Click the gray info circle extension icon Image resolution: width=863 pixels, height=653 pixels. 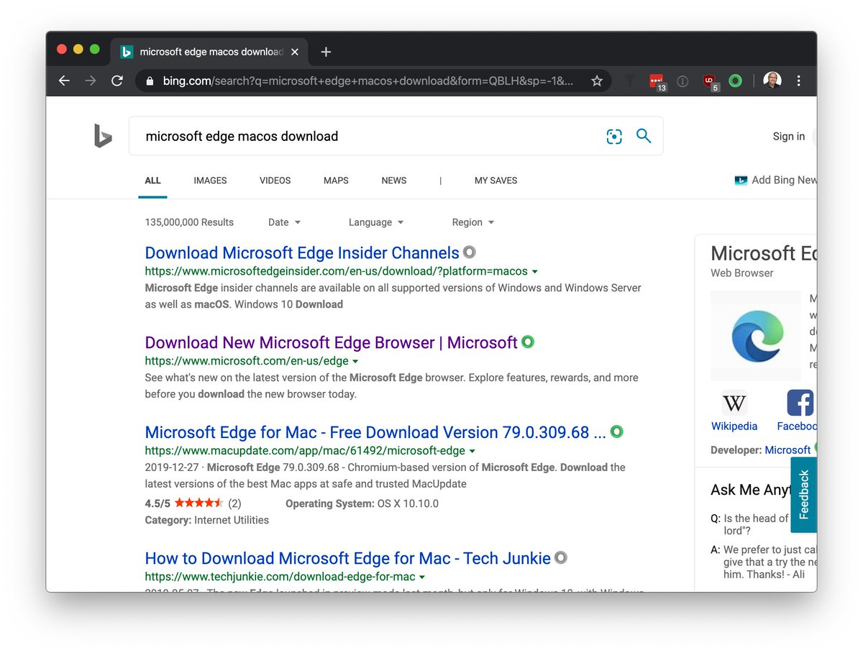pyautogui.click(x=683, y=81)
